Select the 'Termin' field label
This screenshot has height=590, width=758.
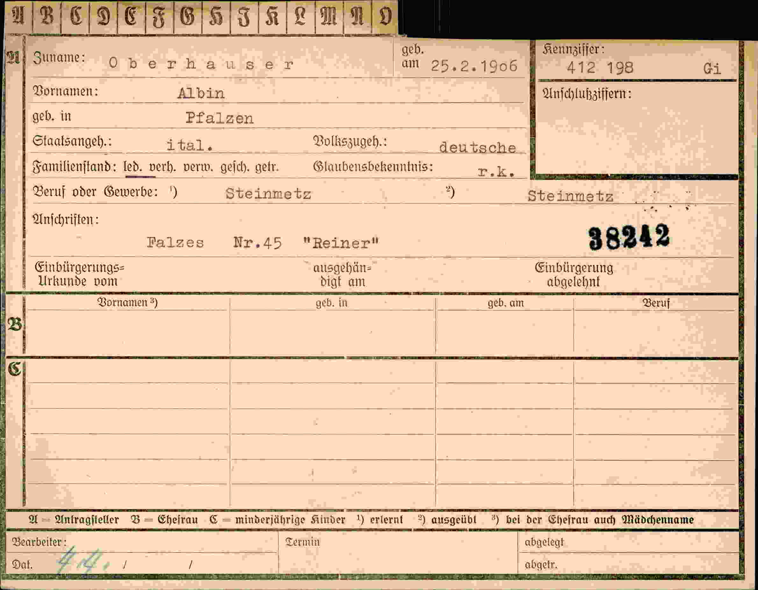tap(302, 542)
